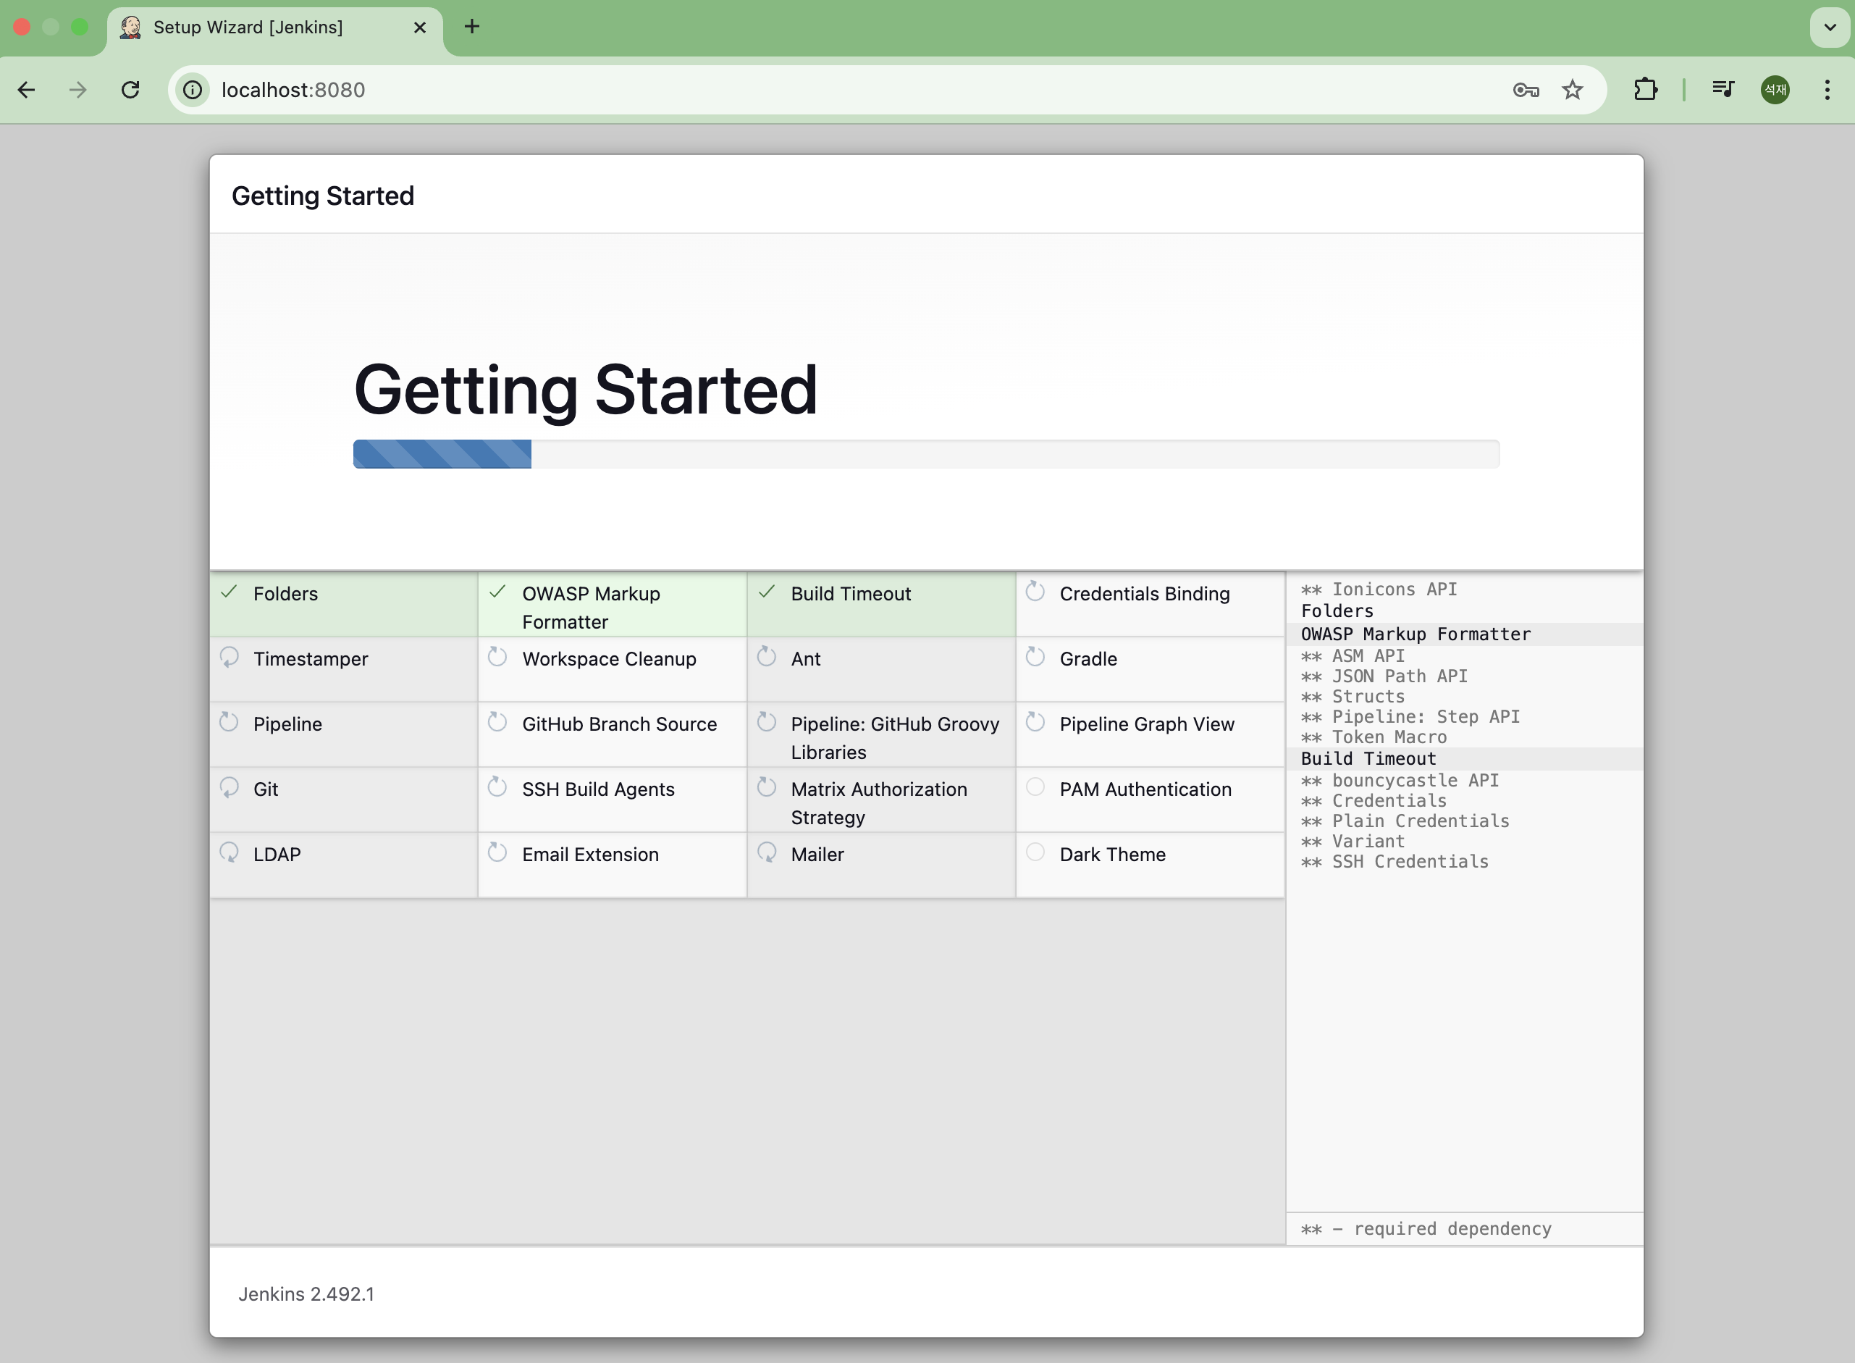Click the PAM Authentication pending circle
This screenshot has width=1855, height=1363.
pos(1035,787)
